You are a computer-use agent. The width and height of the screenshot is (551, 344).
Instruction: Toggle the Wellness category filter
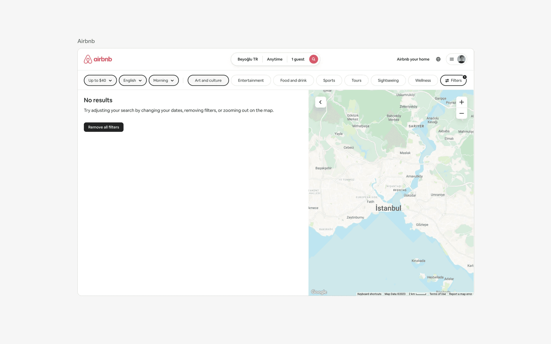[423, 81]
